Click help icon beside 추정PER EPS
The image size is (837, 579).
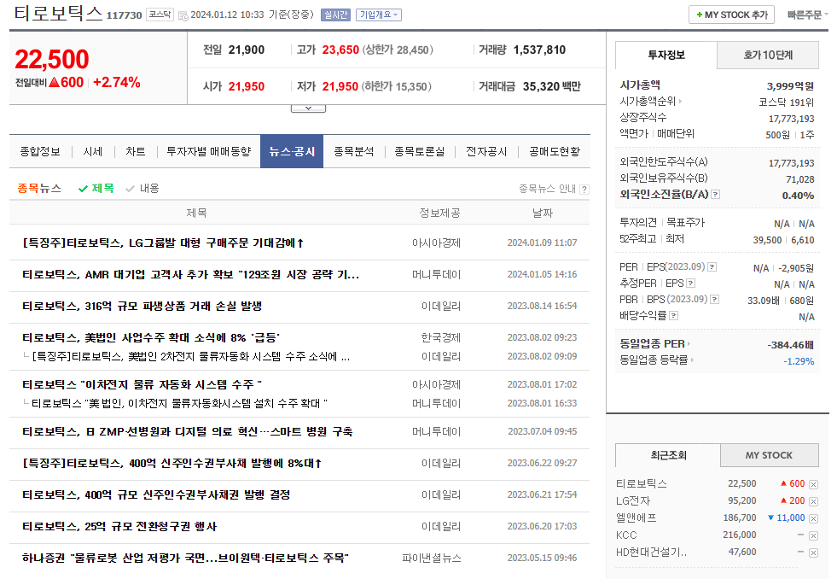(691, 284)
